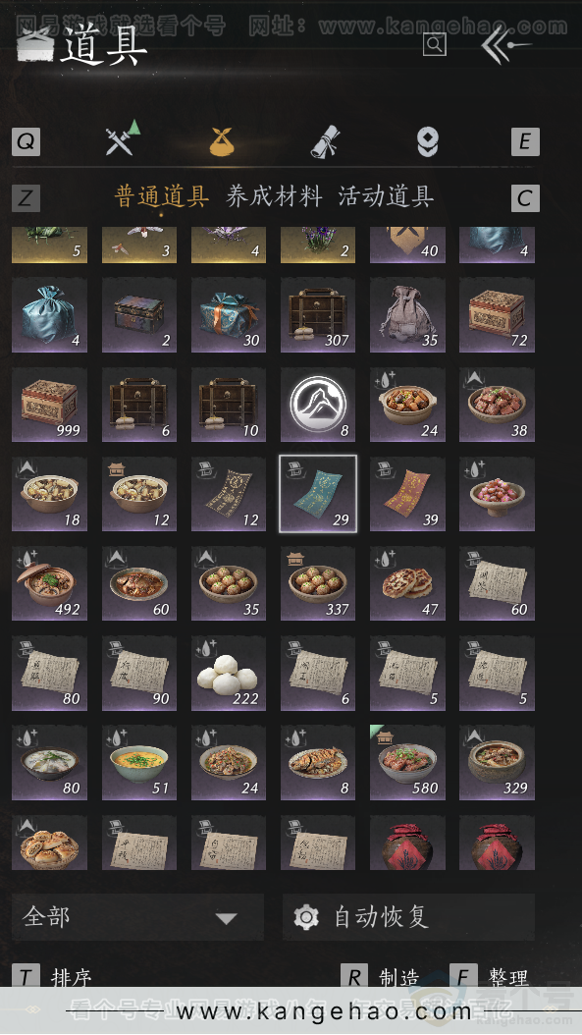The image size is (582, 1035).
Task: Open the scroll category icon
Action: tap(325, 141)
